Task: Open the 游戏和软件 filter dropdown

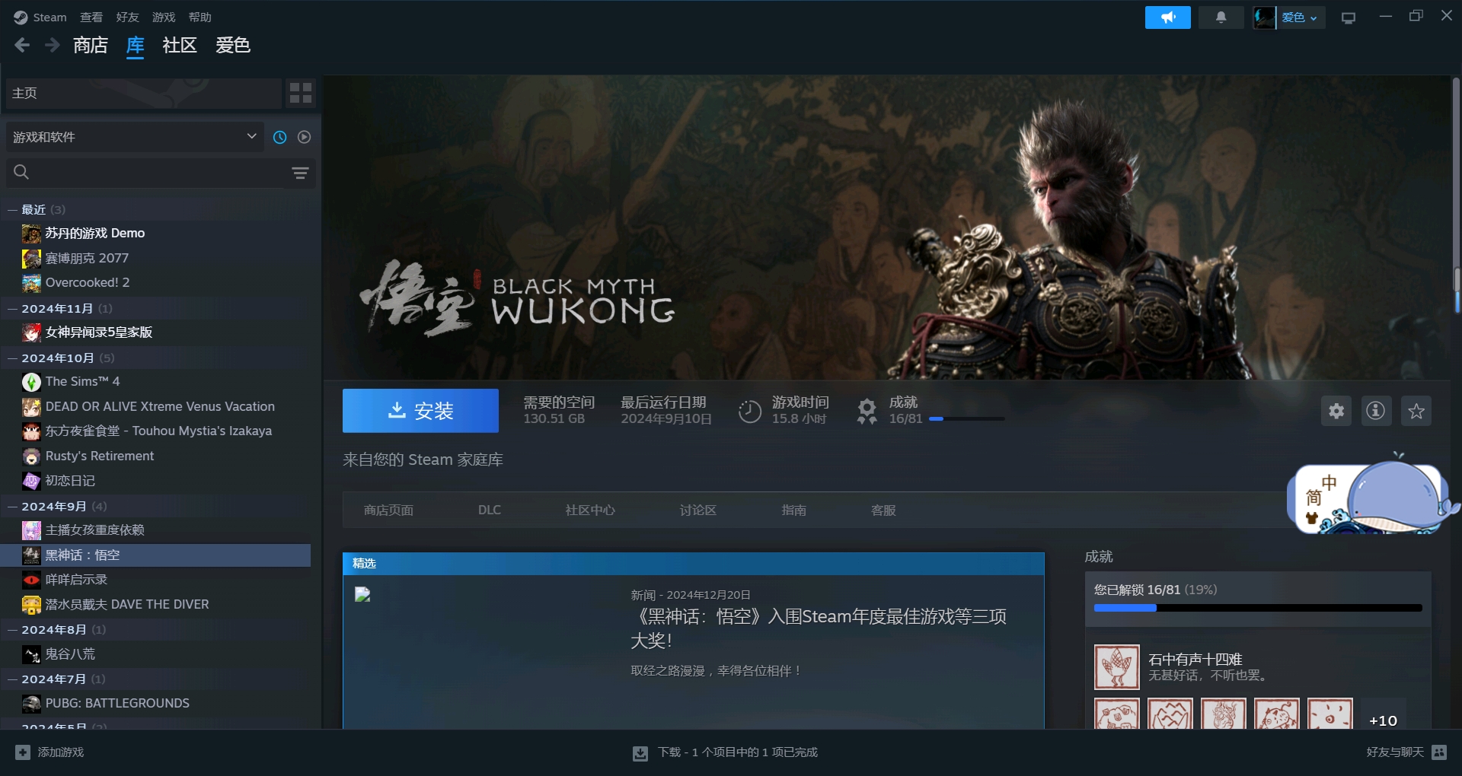Action: (135, 137)
